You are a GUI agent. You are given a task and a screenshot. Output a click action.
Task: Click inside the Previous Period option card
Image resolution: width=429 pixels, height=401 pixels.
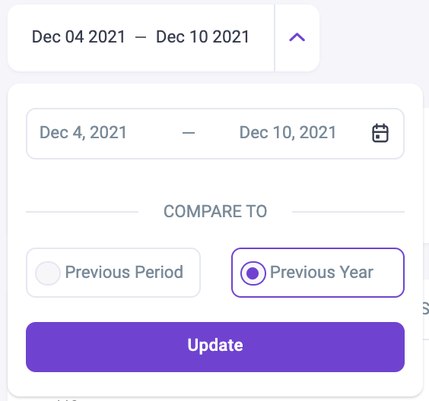point(113,273)
